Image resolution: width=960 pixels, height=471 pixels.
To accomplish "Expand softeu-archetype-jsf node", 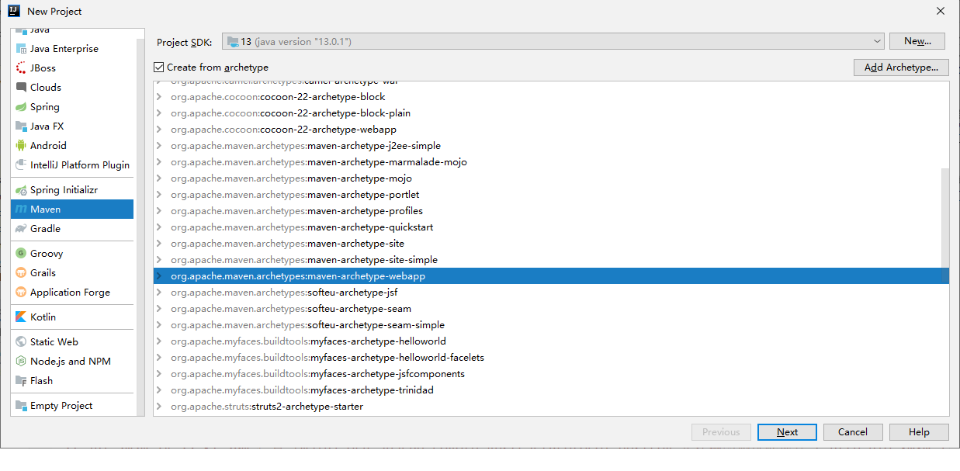I will [x=159, y=293].
